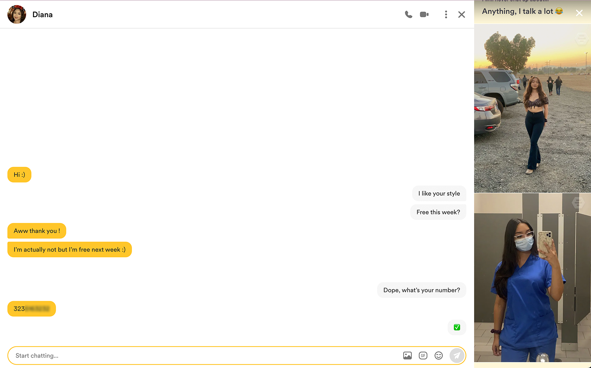Open the three-dot chat options menu
Image resolution: width=591 pixels, height=368 pixels.
(x=446, y=14)
